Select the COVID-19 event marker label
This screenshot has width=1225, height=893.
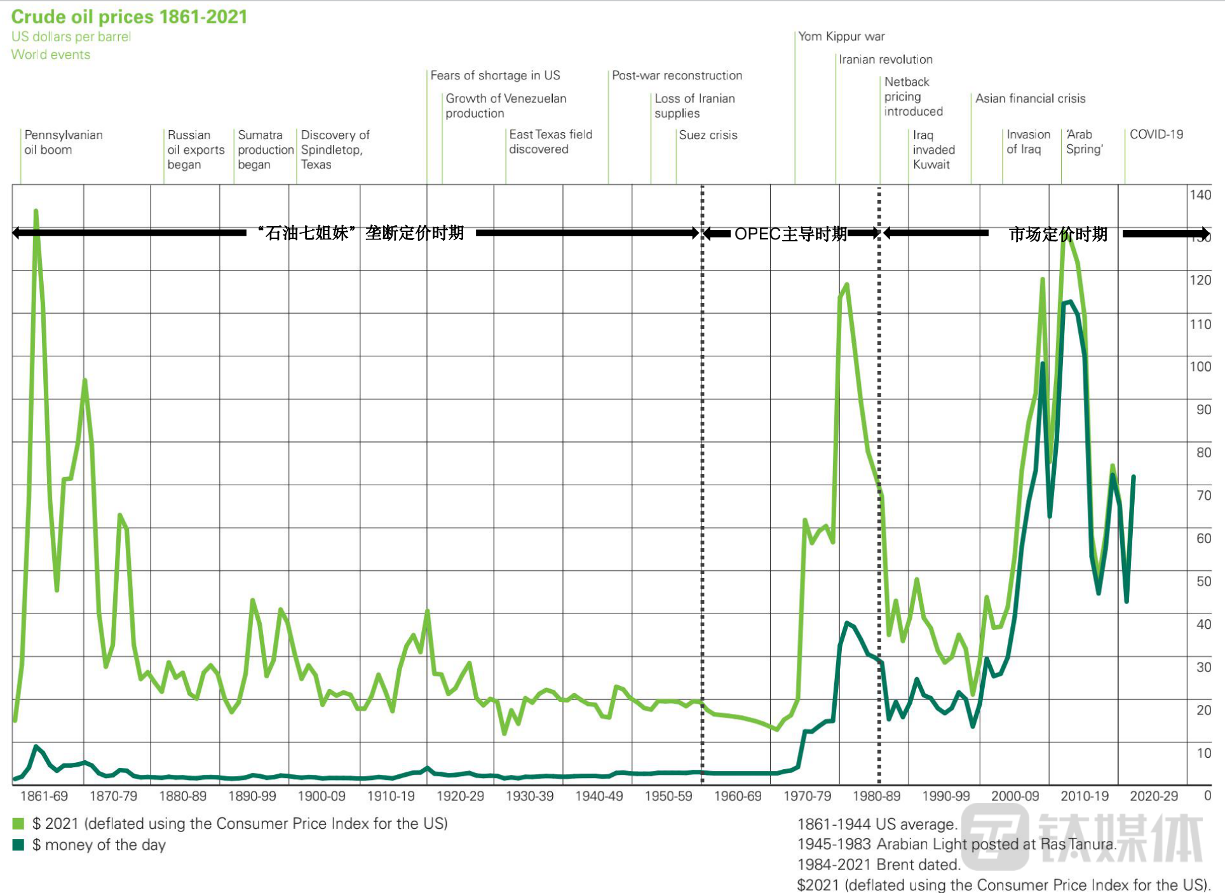coord(1156,134)
